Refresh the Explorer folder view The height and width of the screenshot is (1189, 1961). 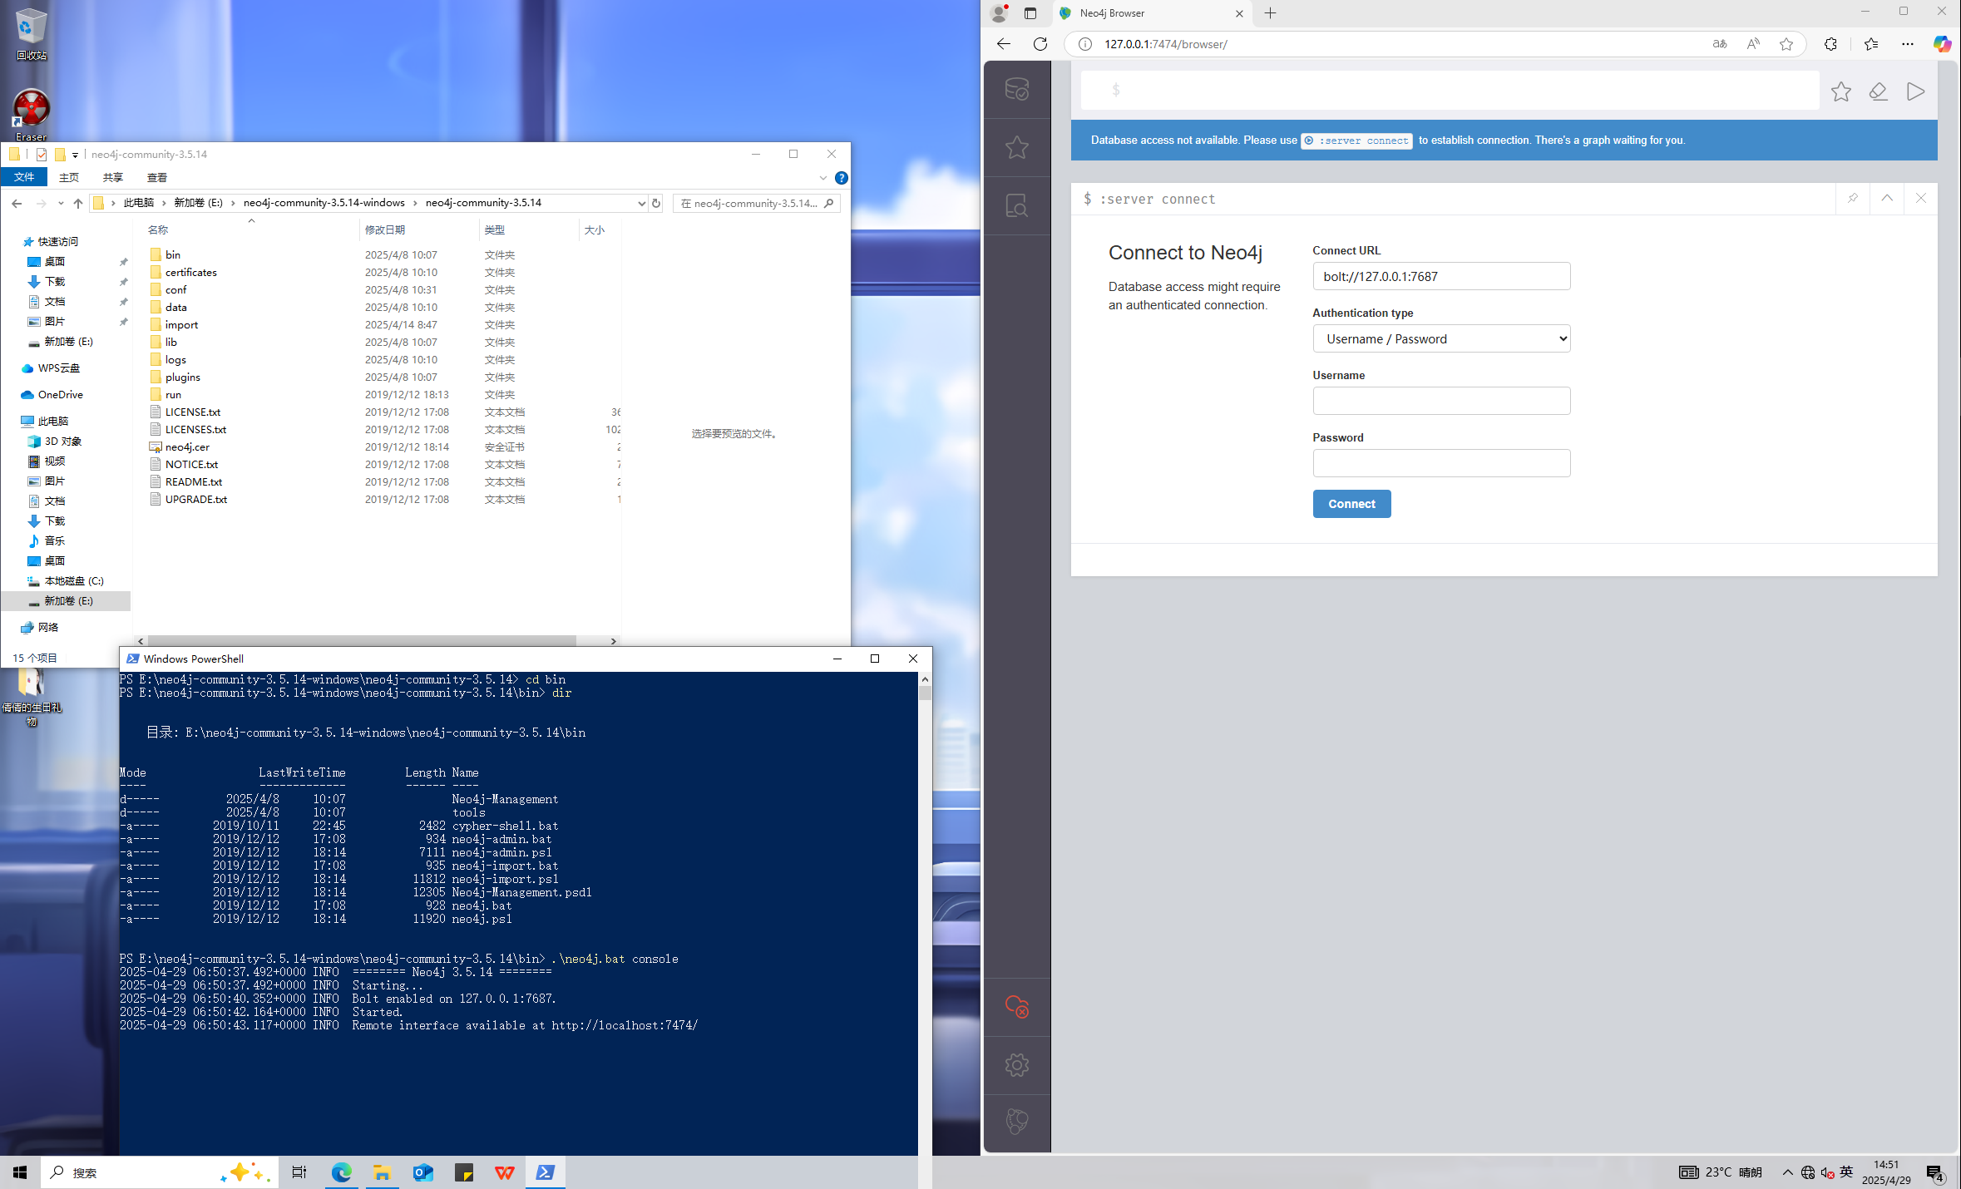(x=656, y=203)
